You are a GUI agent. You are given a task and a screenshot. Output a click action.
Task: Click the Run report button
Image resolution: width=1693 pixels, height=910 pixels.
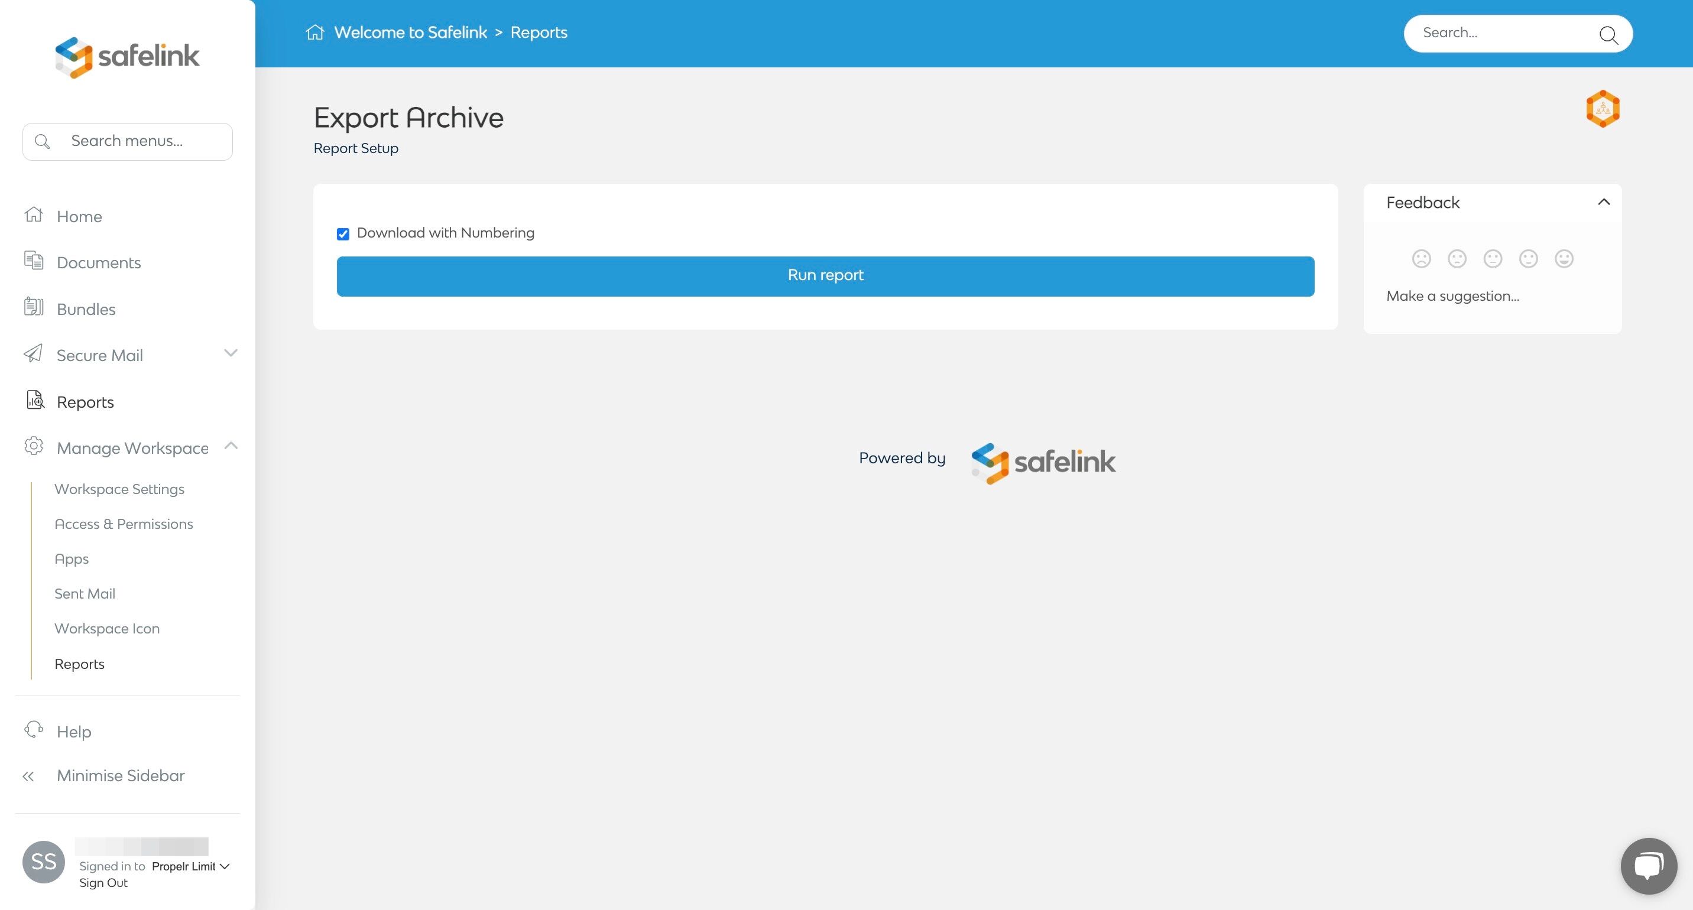(x=825, y=276)
